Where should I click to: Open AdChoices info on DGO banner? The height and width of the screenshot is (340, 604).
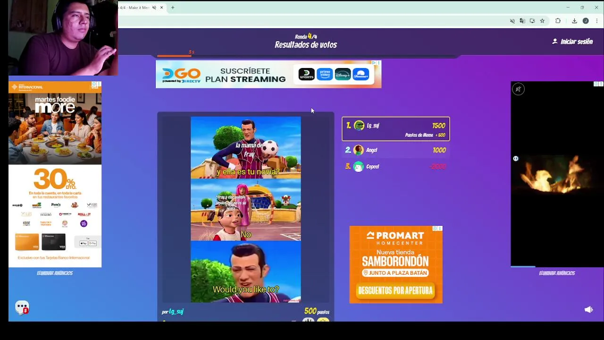point(374,63)
